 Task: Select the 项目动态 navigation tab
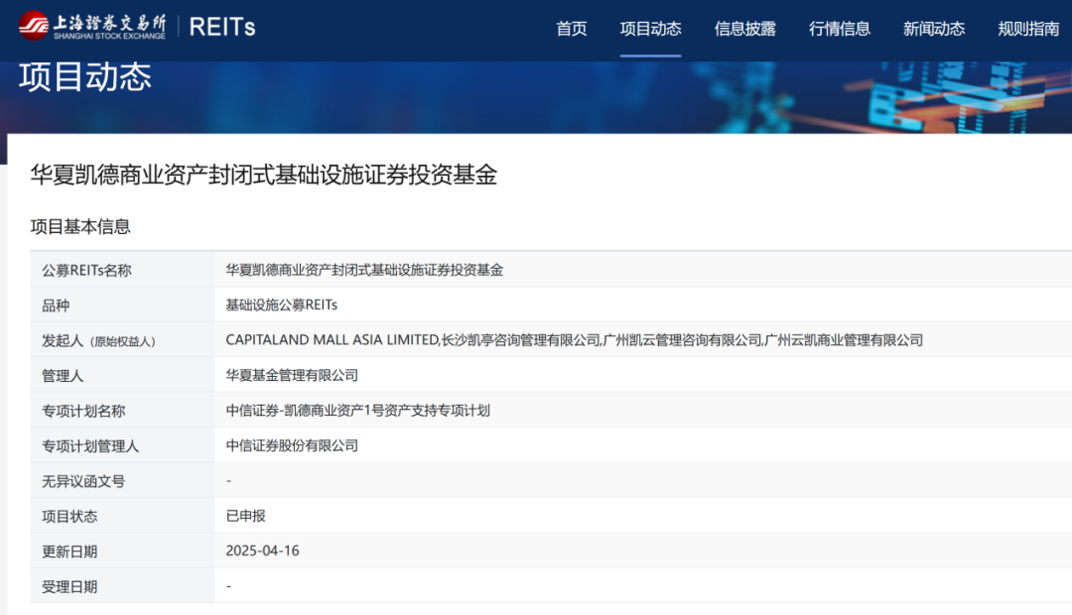pyautogui.click(x=650, y=29)
